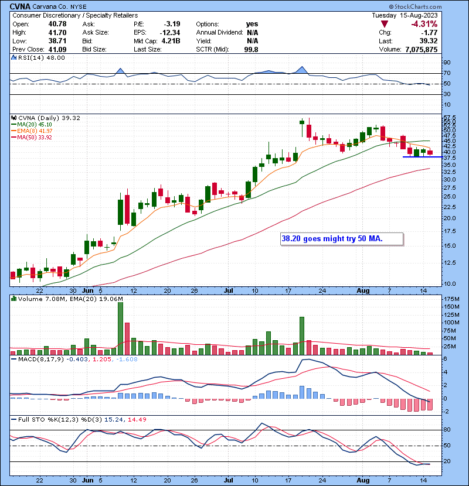Image resolution: width=469 pixels, height=486 pixels.
Task: Click the Last price value 39.32
Action: pos(429,41)
